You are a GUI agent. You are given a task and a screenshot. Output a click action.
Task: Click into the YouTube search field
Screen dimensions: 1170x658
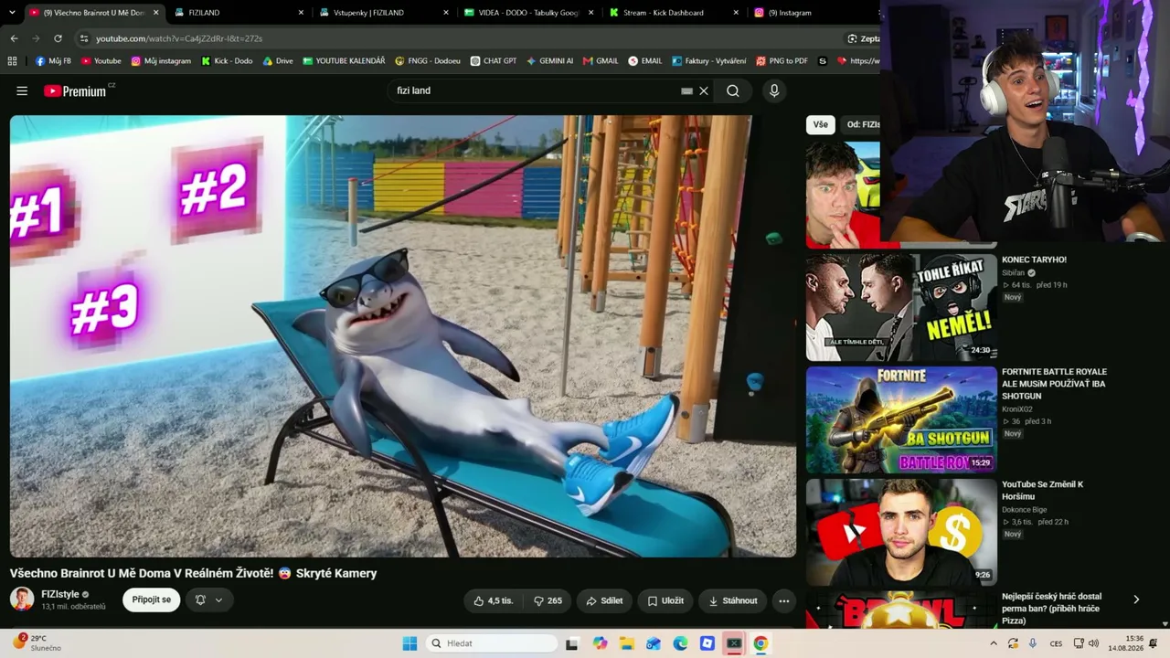535,90
